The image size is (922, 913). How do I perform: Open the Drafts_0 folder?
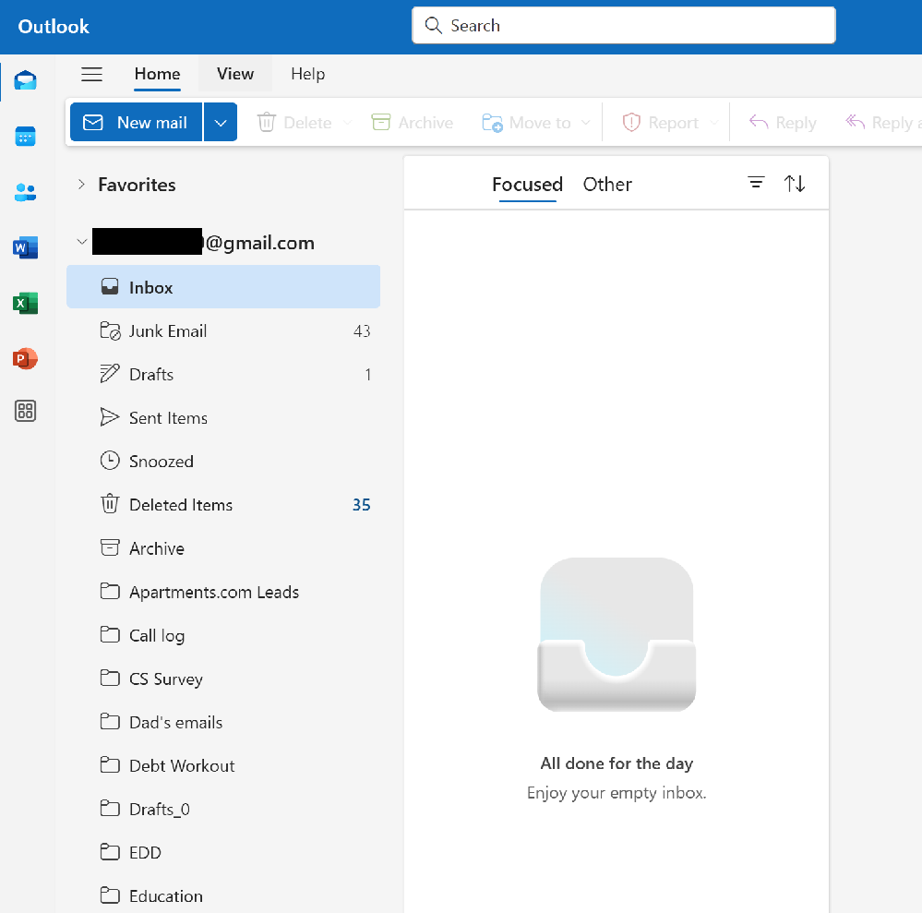(223, 810)
